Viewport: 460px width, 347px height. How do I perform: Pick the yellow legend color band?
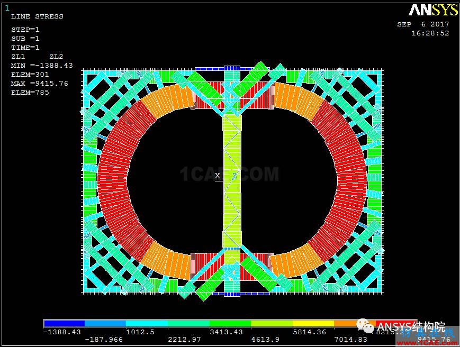(x=313, y=323)
